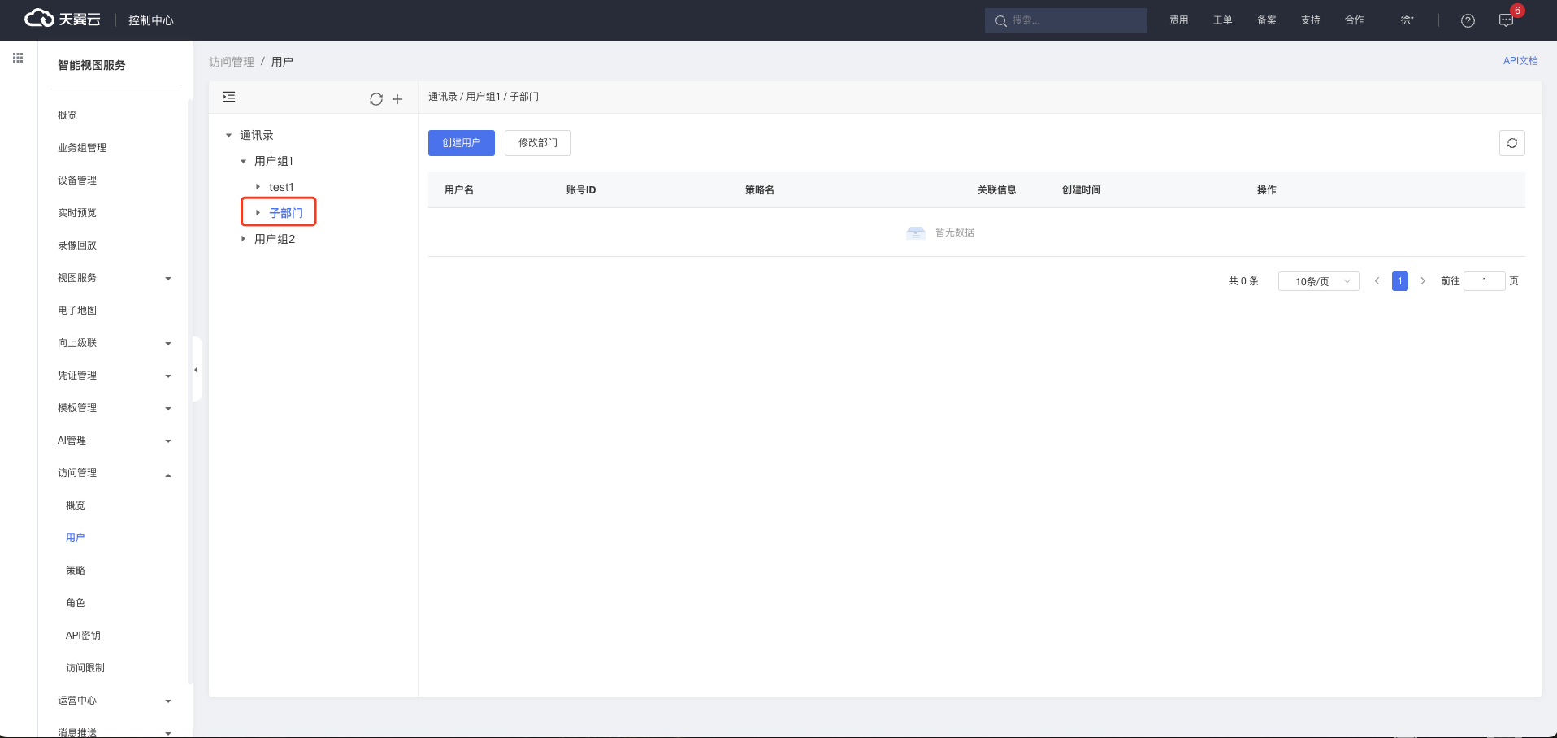Refresh the department tree list

(x=375, y=99)
